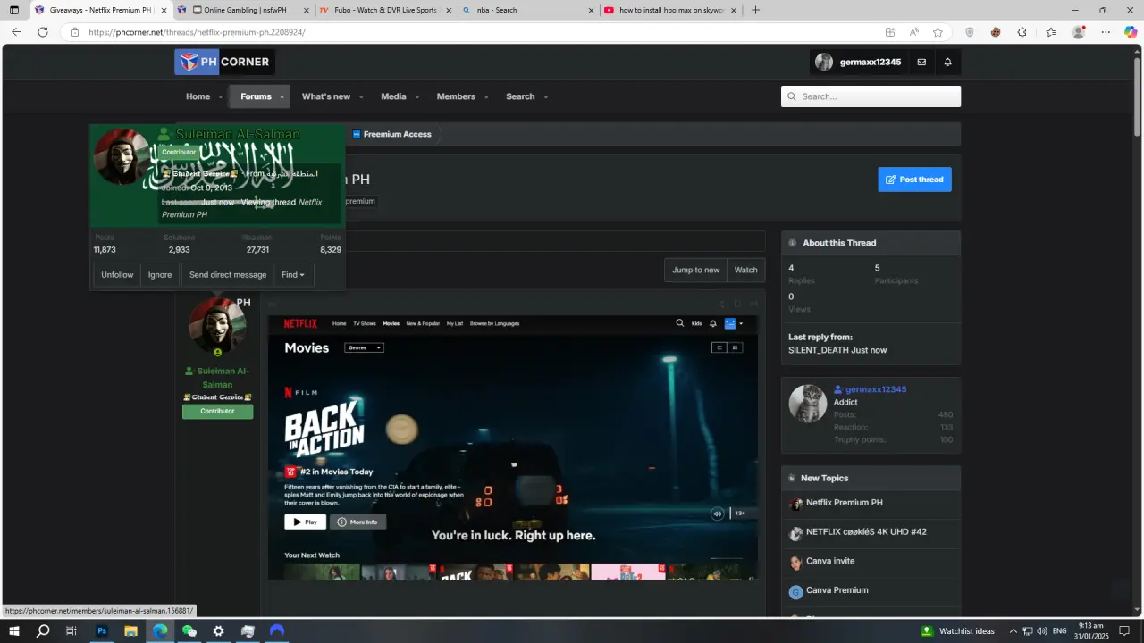Screen dimensions: 1144x643
Task: Unfollow Suleiman Al-Salman
Action: 117,275
